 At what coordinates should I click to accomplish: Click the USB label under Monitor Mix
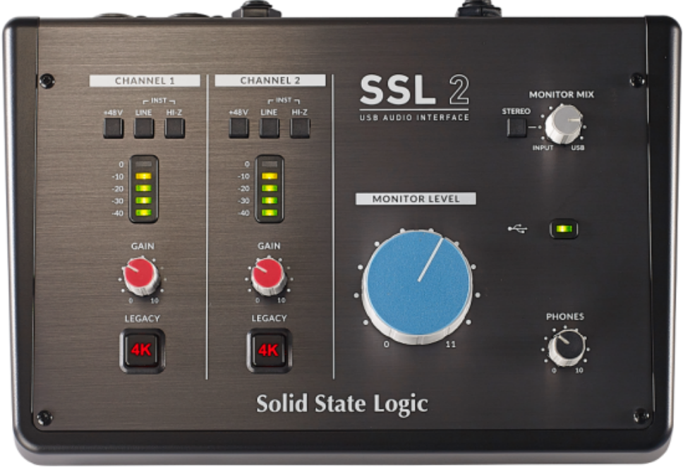tap(578, 148)
